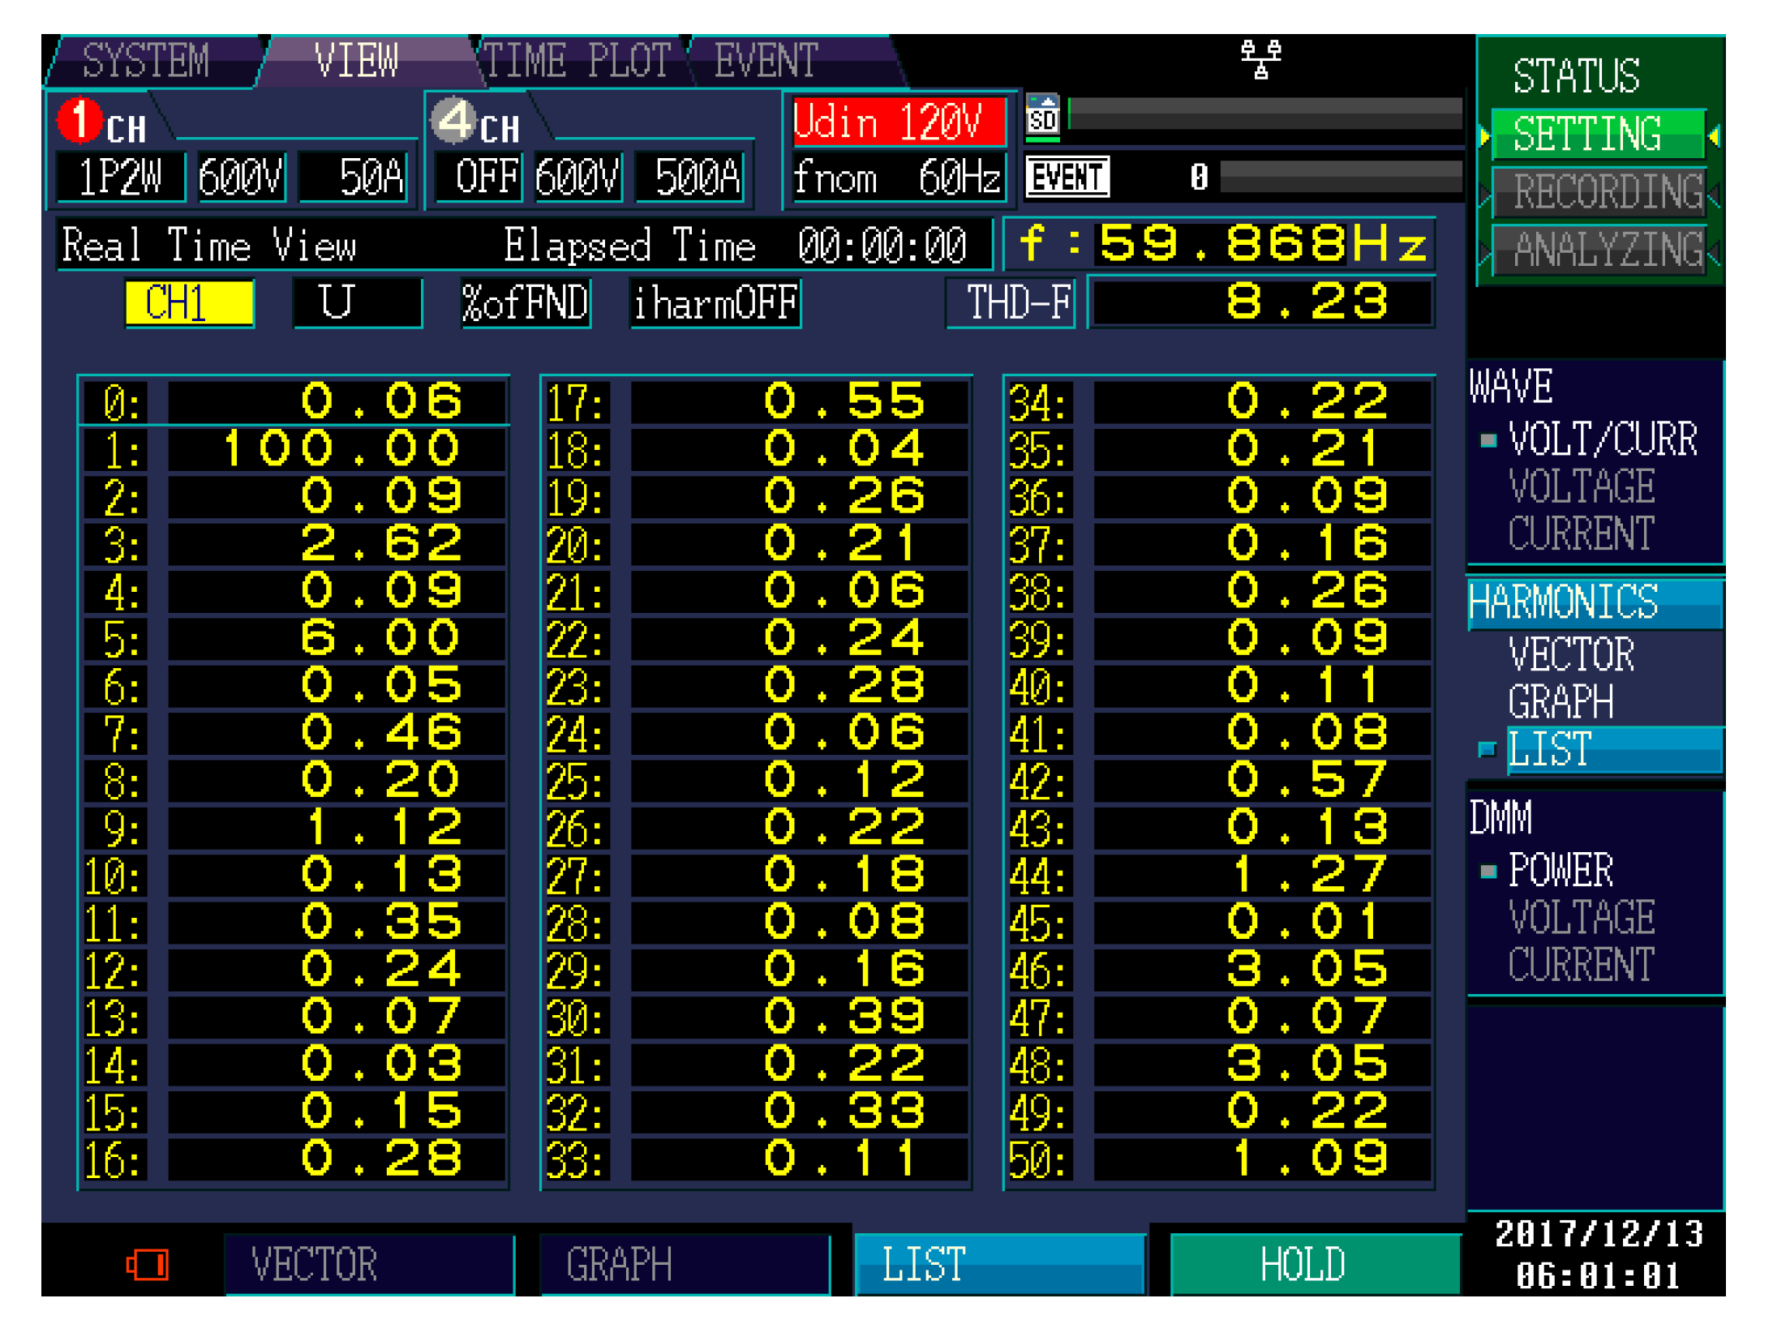
Task: Open the U parameter selector
Action: [357, 302]
